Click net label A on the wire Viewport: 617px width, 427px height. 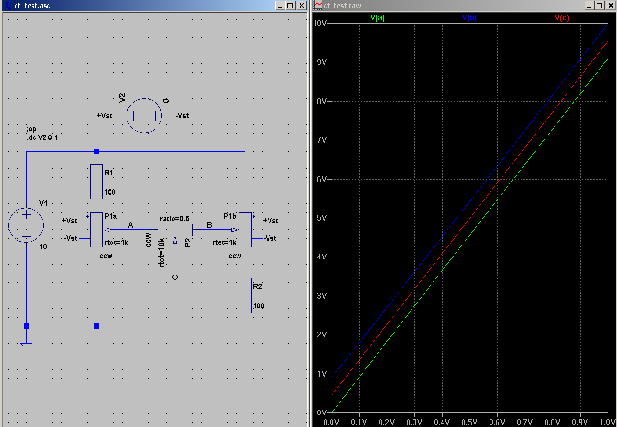[x=130, y=225]
